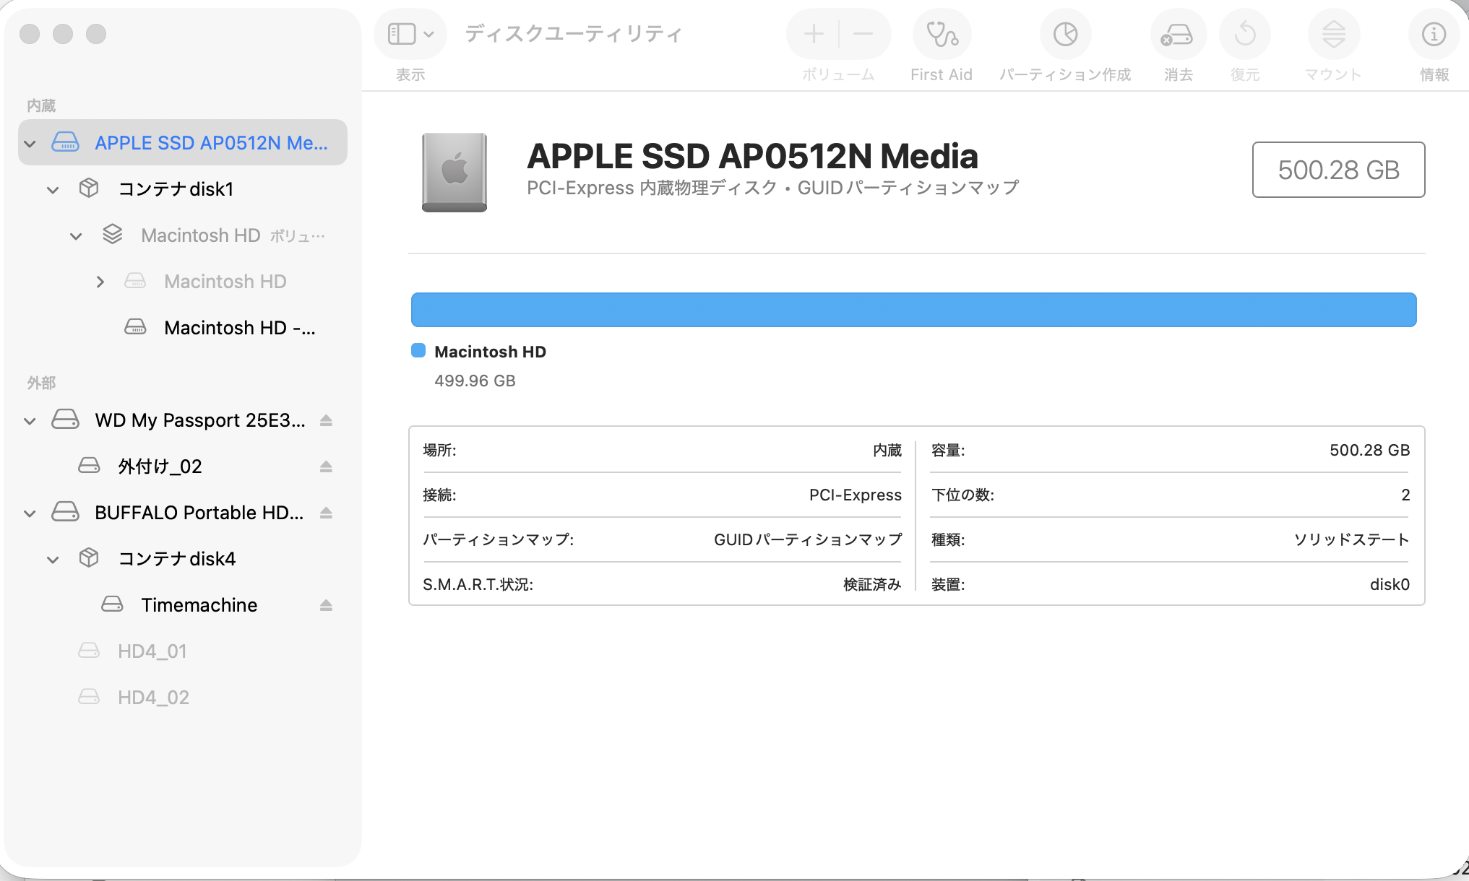
Task: Open the info (情報) toolbar icon
Action: point(1434,35)
